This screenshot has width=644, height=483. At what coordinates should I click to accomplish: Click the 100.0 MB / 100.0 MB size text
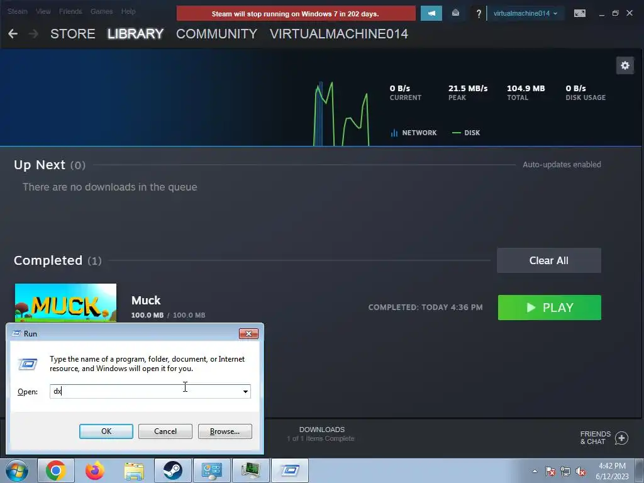tap(168, 315)
